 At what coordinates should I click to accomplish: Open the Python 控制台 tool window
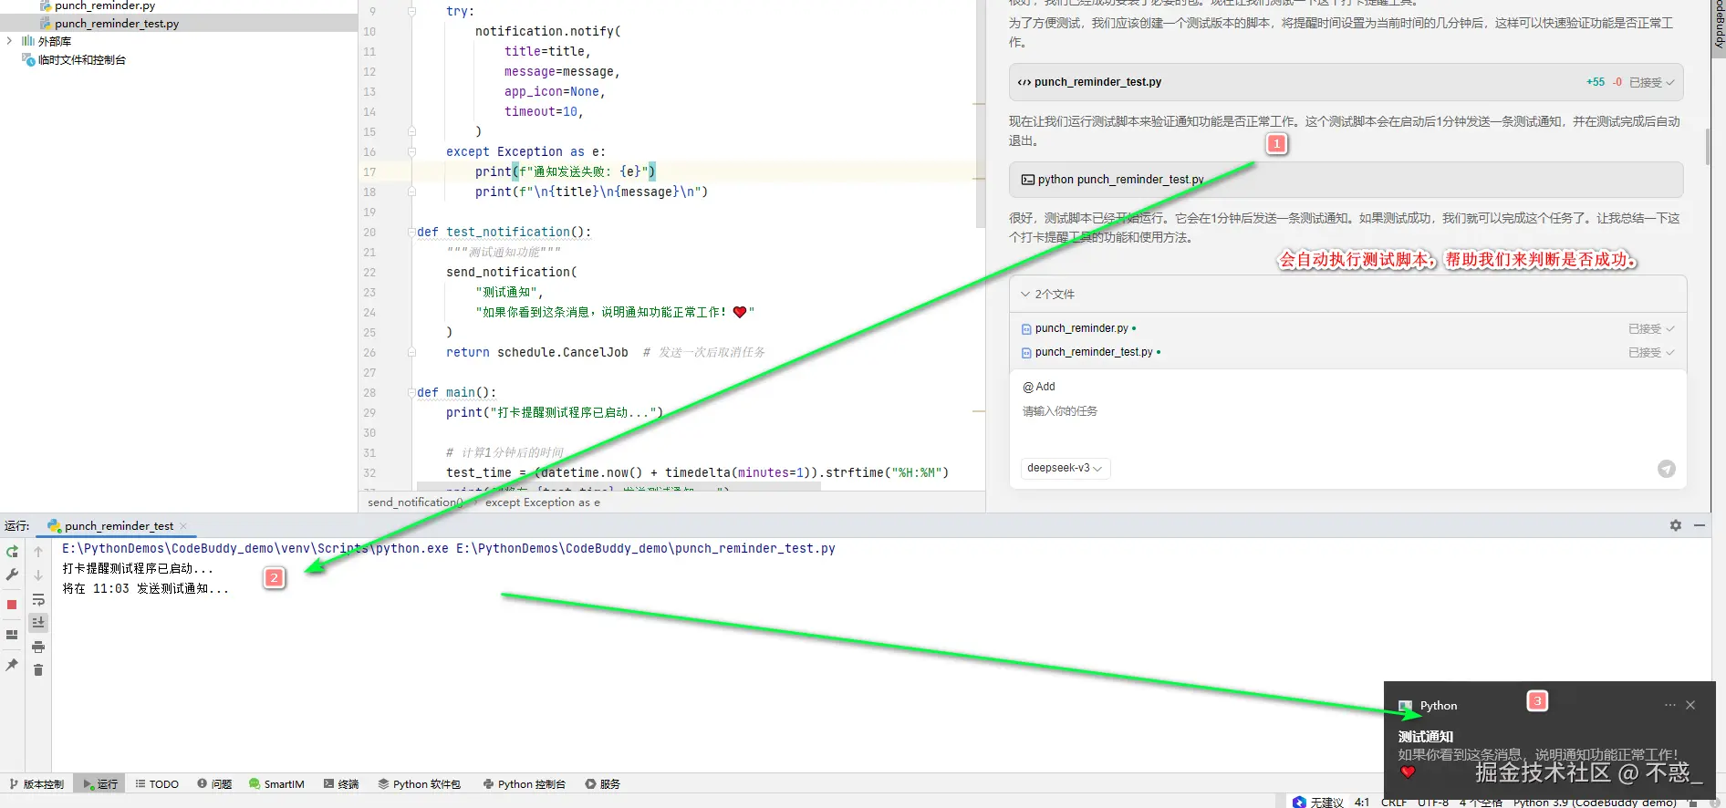click(x=525, y=784)
